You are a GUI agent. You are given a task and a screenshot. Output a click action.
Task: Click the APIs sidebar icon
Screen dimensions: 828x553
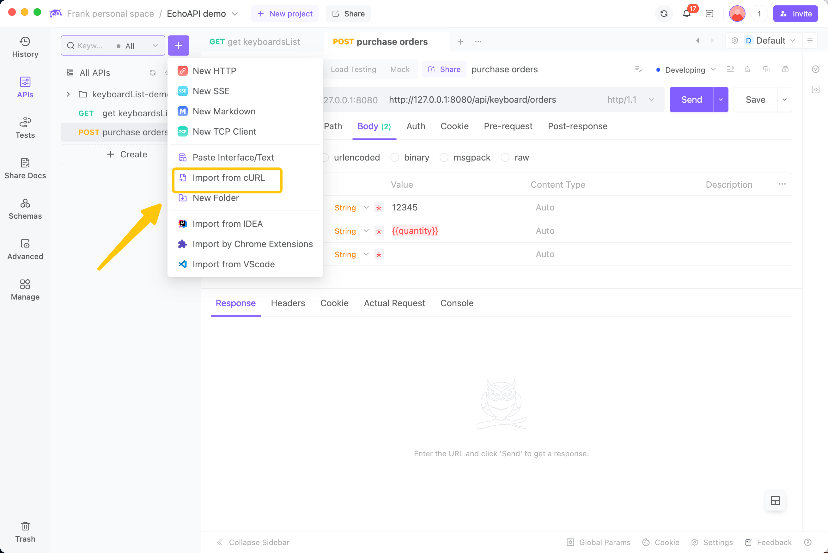[x=25, y=87]
